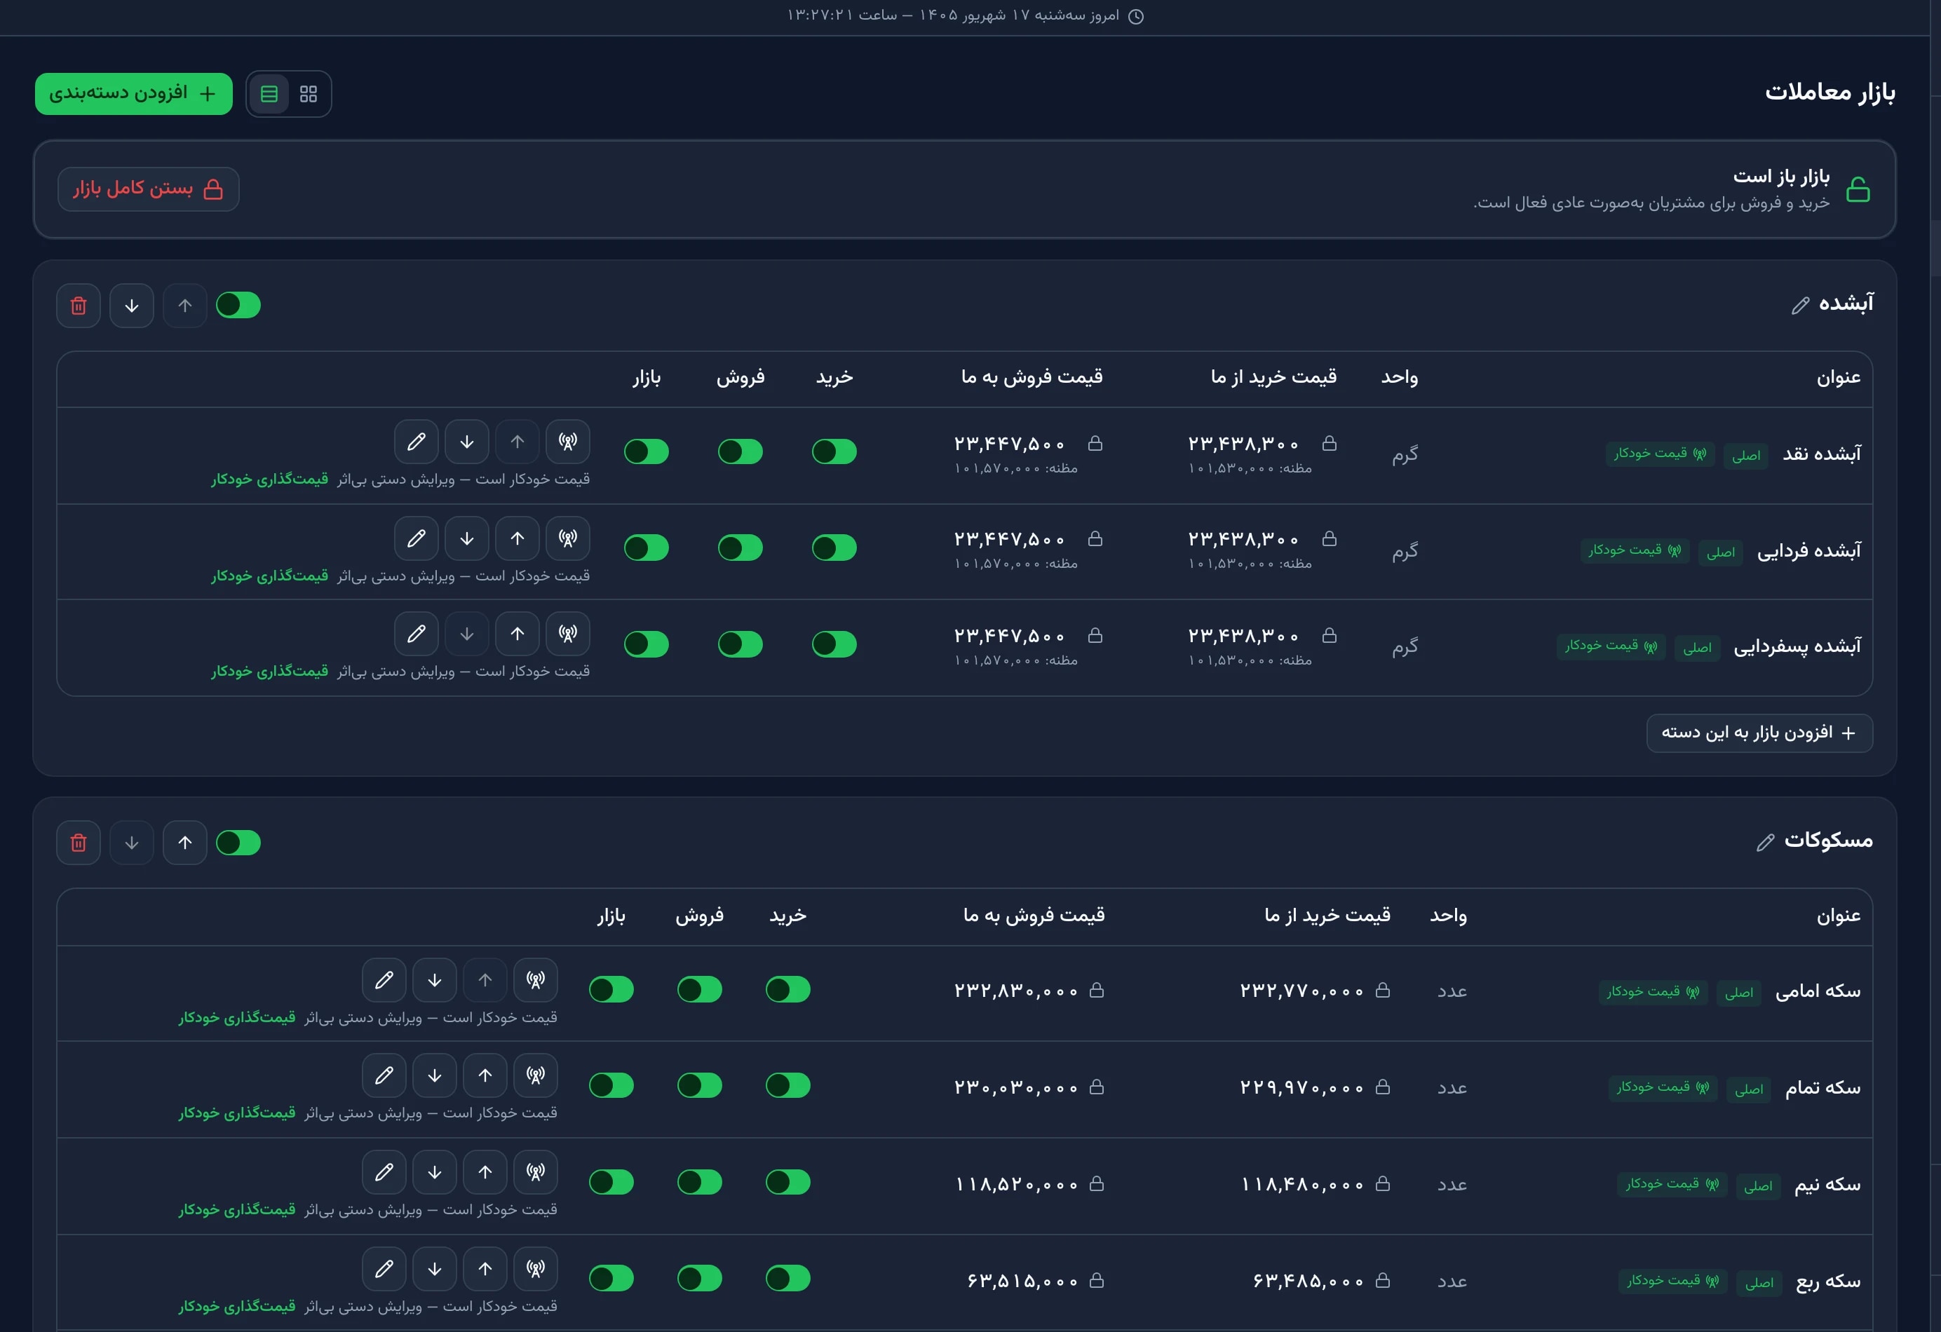
Task: Open auto-pricing broadcast icon for آبشده نقد
Action: (x=568, y=442)
